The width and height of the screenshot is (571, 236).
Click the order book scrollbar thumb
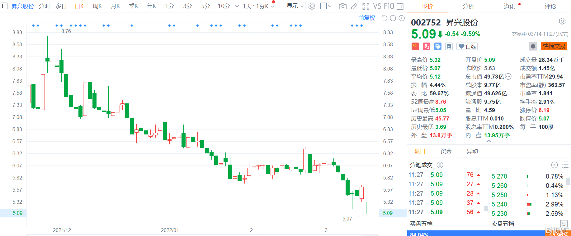pyautogui.click(x=568, y=181)
